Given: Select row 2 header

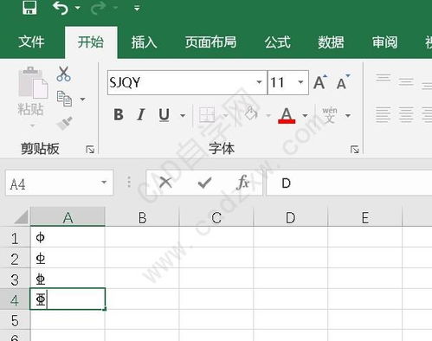Looking at the screenshot, I should pyautogui.click(x=15, y=258).
